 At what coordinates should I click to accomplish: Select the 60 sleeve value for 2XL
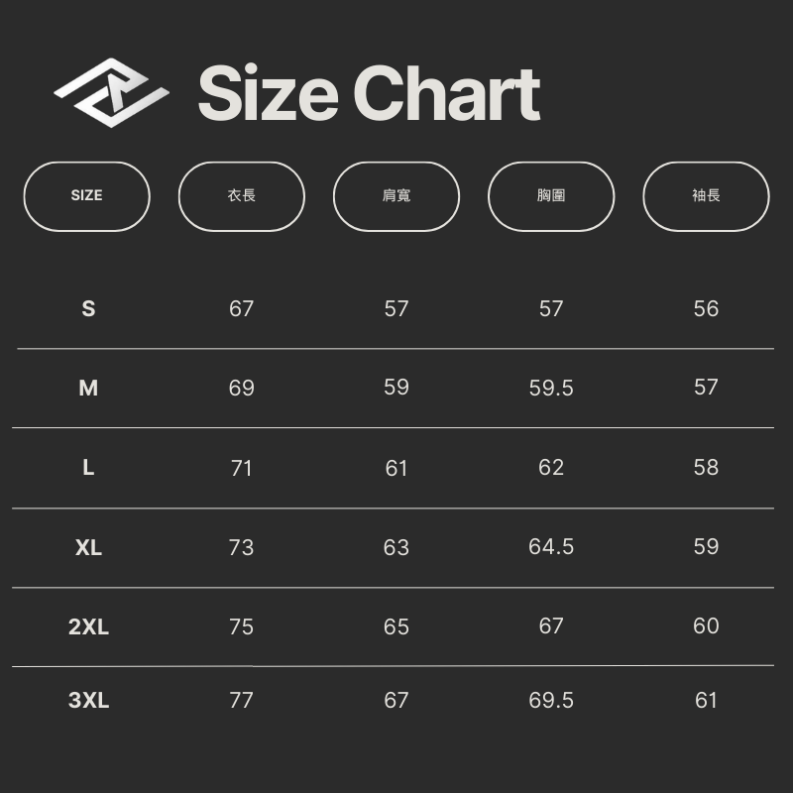[706, 626]
